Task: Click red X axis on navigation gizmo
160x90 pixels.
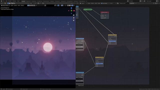Action: [74, 10]
